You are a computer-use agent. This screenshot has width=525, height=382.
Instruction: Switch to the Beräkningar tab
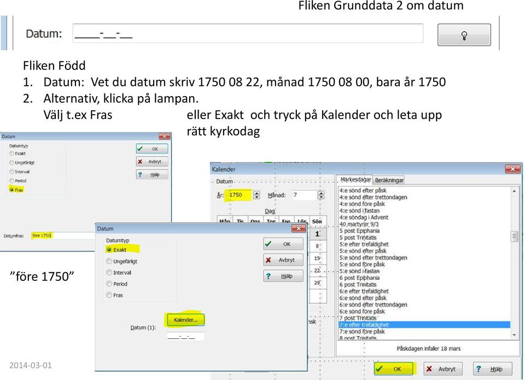point(389,180)
